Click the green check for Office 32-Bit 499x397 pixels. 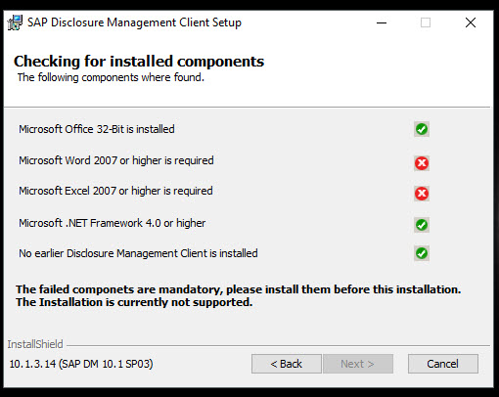point(422,129)
